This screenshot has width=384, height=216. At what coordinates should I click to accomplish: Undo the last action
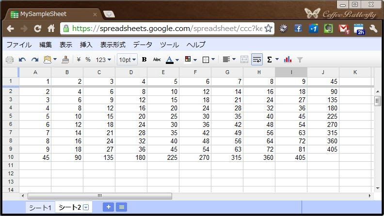(x=22, y=60)
